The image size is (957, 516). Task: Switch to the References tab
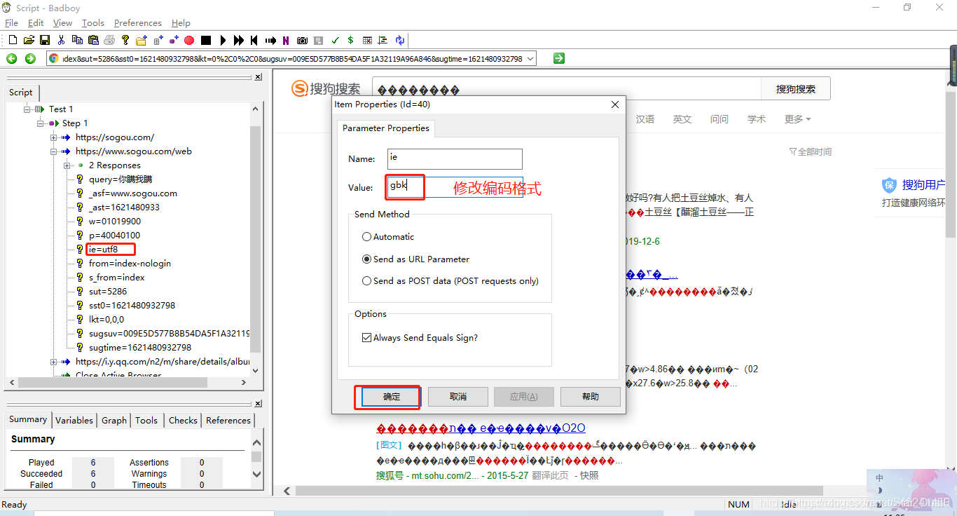pos(228,421)
